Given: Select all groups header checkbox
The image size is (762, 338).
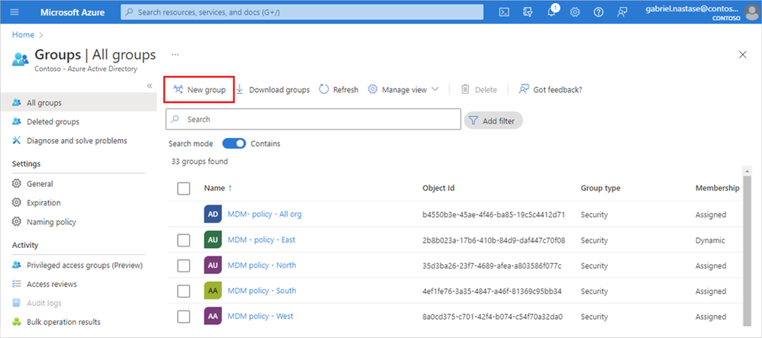Looking at the screenshot, I should coord(184,188).
